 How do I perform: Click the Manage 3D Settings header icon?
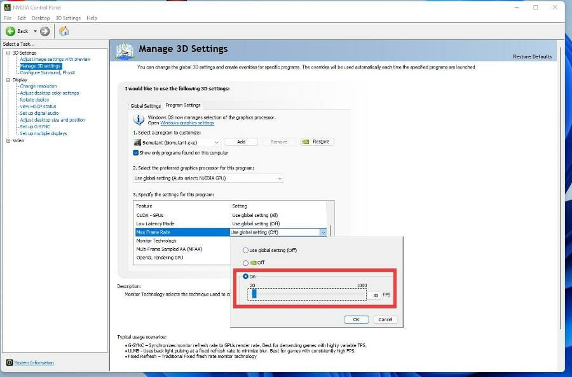125,51
